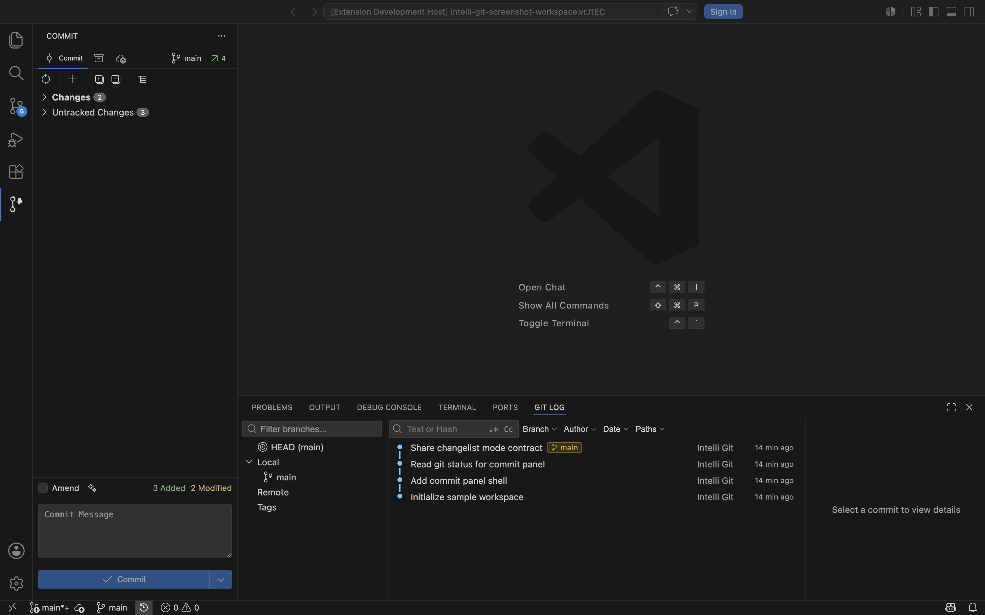This screenshot has height=615, width=985.
Task: Go forward with the navigation arrow
Action: click(313, 12)
